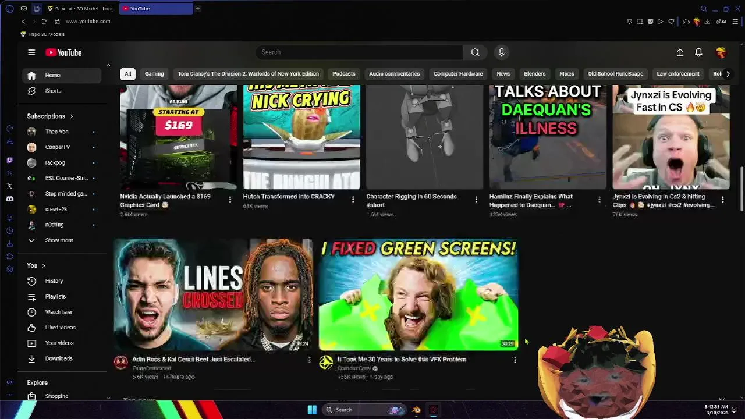The width and height of the screenshot is (745, 419).
Task: Open the Opera GX menu logo
Action: click(10, 9)
